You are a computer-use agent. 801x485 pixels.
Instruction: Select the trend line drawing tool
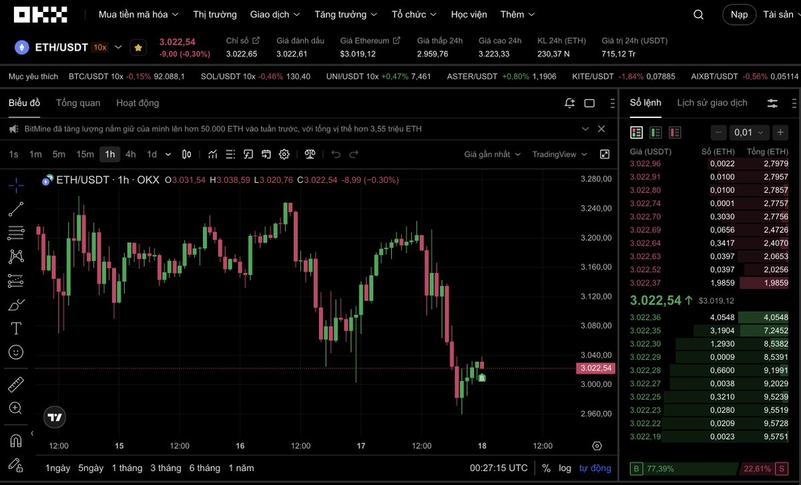point(16,209)
